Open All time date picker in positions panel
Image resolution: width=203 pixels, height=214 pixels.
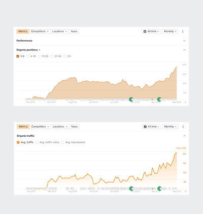pyautogui.click(x=151, y=32)
